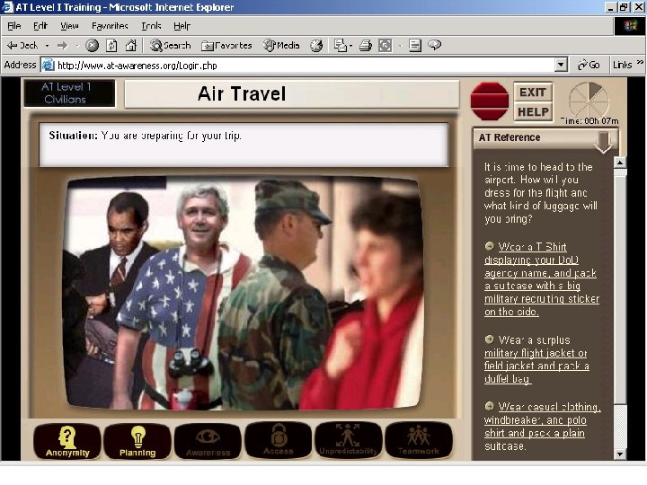The height and width of the screenshot is (485, 647).
Task: Click the Go button
Action: tap(589, 65)
